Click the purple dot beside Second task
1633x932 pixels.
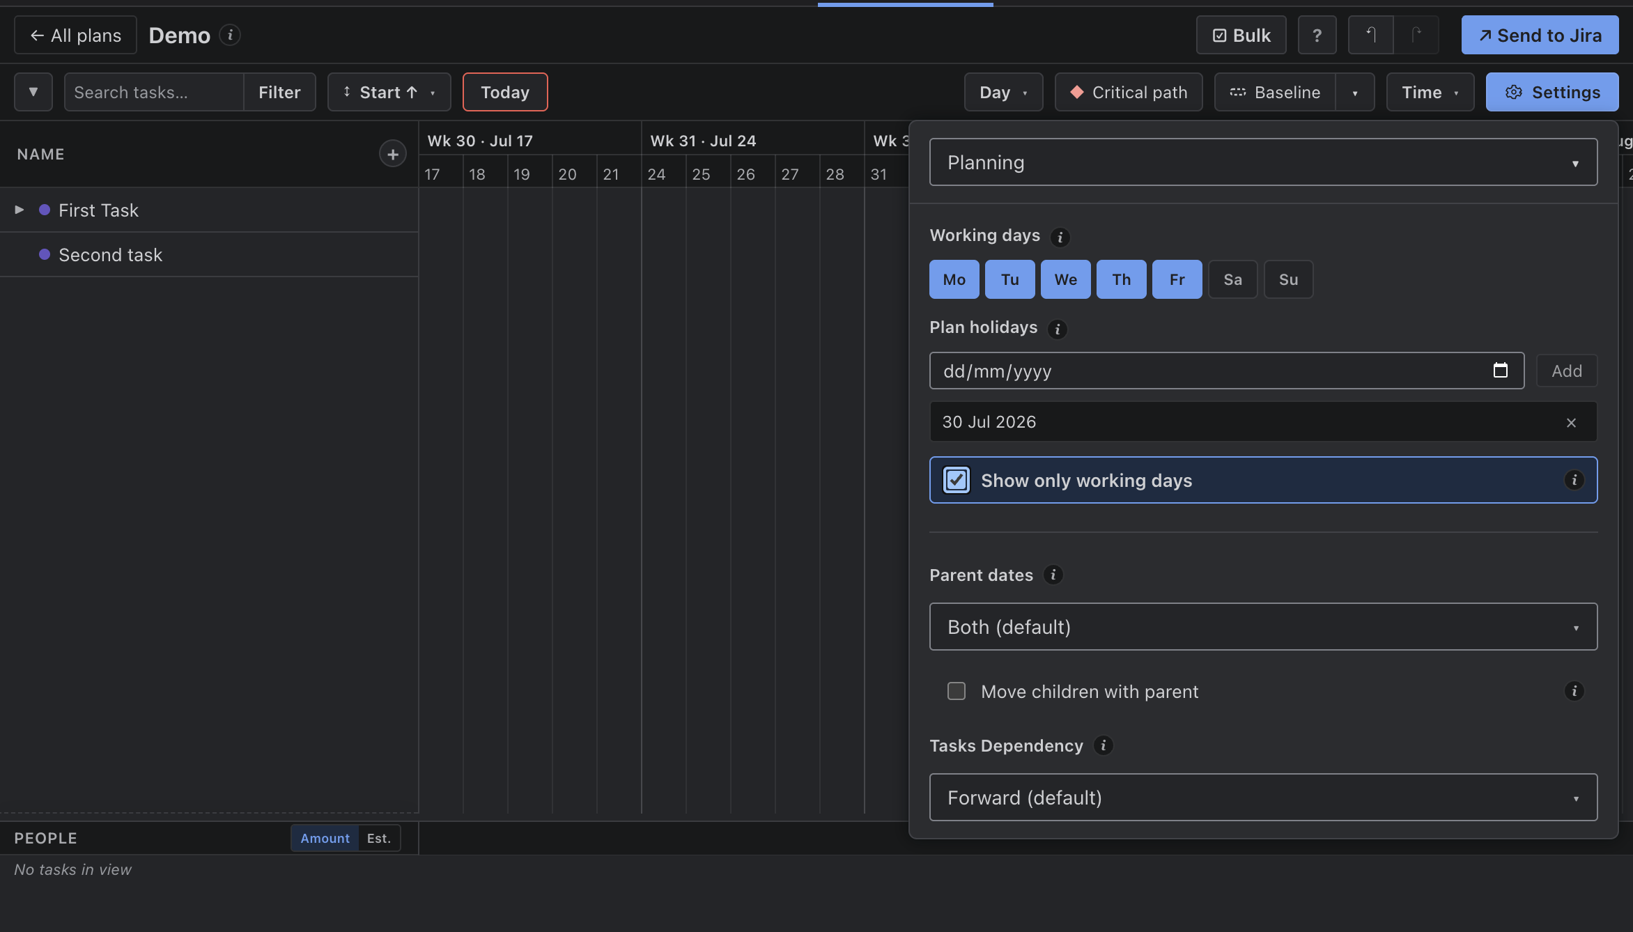click(x=45, y=254)
